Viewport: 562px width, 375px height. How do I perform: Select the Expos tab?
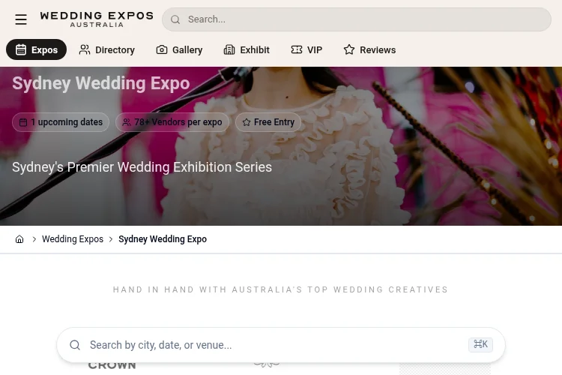click(x=36, y=49)
